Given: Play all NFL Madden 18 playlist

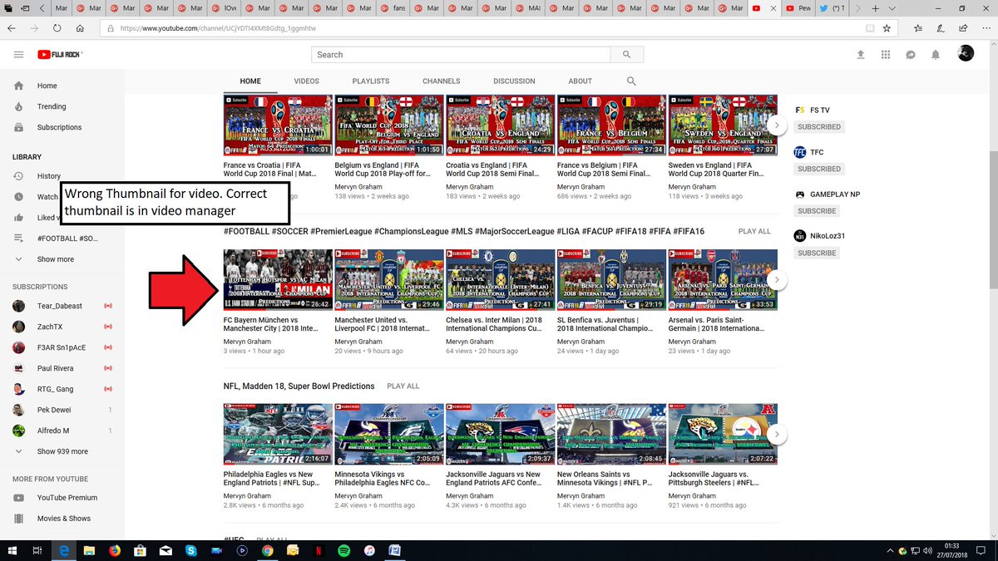Looking at the screenshot, I should [x=403, y=386].
